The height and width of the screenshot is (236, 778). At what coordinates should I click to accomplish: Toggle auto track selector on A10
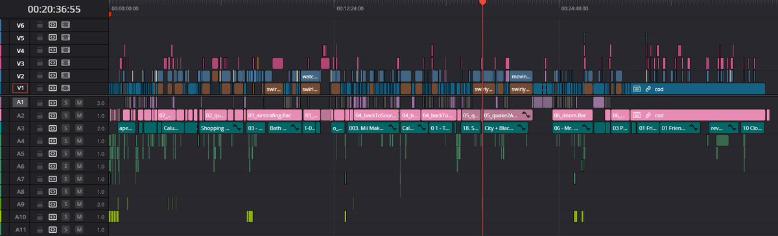point(53,217)
